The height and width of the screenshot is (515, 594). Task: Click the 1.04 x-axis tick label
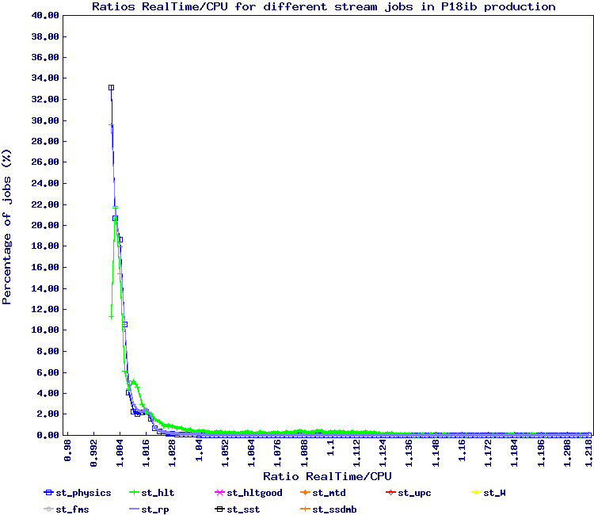tap(199, 451)
